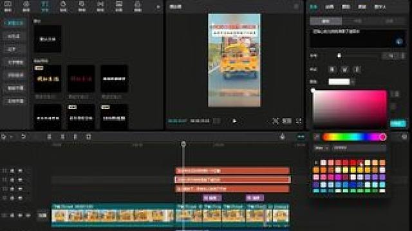This screenshot has height=231, width=412.
Task: Open the preview panel menu icon
Action: (x=296, y=6)
